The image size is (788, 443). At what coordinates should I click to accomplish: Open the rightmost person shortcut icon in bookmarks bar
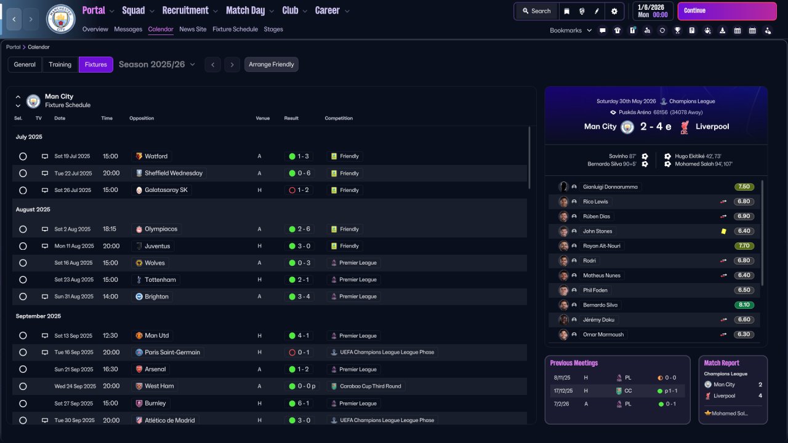pyautogui.click(x=767, y=30)
